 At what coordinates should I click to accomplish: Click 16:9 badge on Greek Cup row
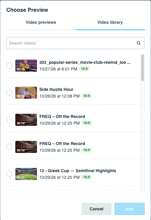click(87, 177)
